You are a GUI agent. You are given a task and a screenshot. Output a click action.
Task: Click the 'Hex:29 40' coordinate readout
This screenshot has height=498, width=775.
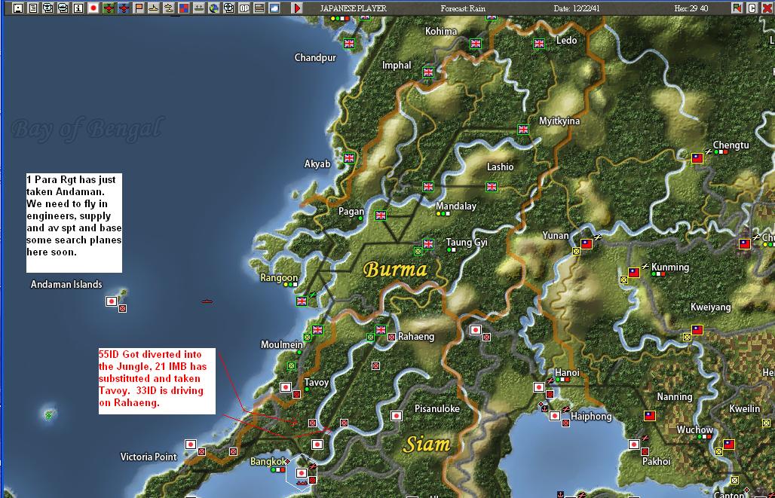pyautogui.click(x=691, y=8)
